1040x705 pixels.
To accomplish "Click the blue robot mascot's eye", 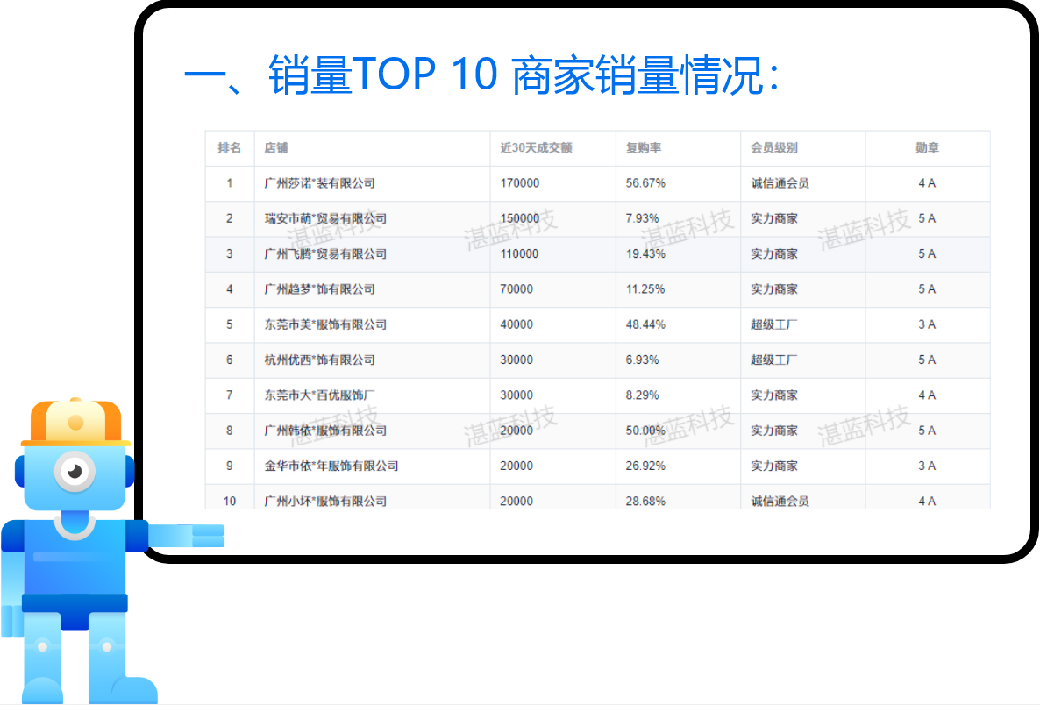I will (x=75, y=472).
